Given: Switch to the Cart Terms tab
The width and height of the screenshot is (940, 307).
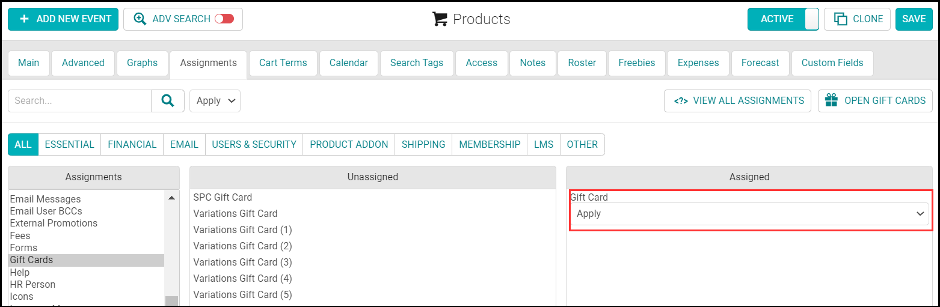Looking at the screenshot, I should pos(283,63).
